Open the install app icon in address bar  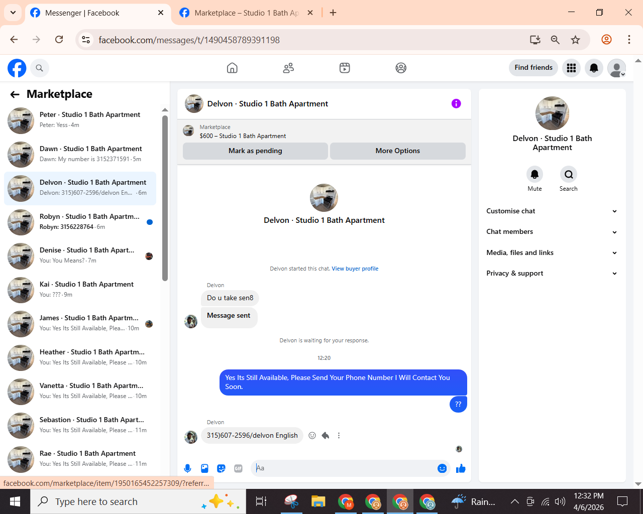(535, 40)
